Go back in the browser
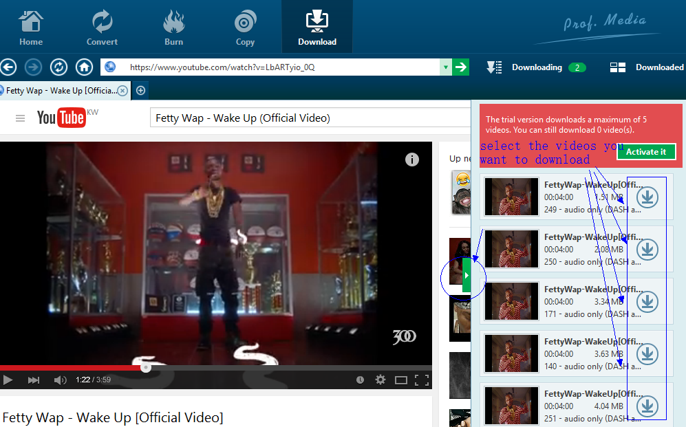 [x=8, y=67]
